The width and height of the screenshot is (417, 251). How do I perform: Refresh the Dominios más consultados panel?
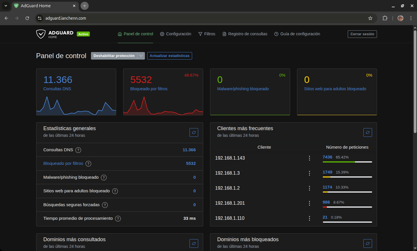[x=194, y=243]
